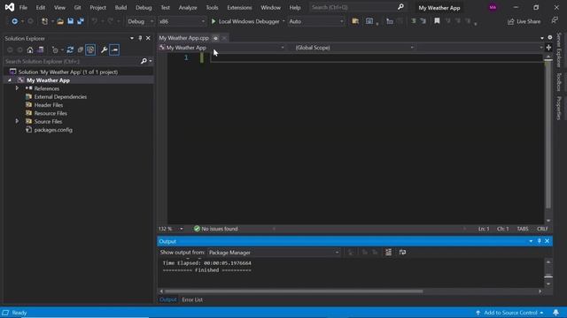
Task: Switch views via the icon next to Home
Action: tap(41, 50)
